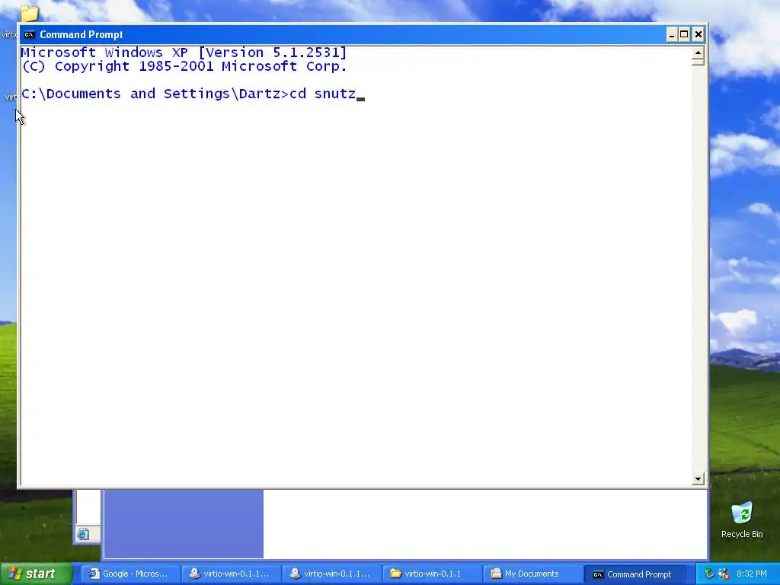This screenshot has width=780, height=585.
Task: Switch to 'Google - Micros...' taskbar window
Action: [129, 574]
